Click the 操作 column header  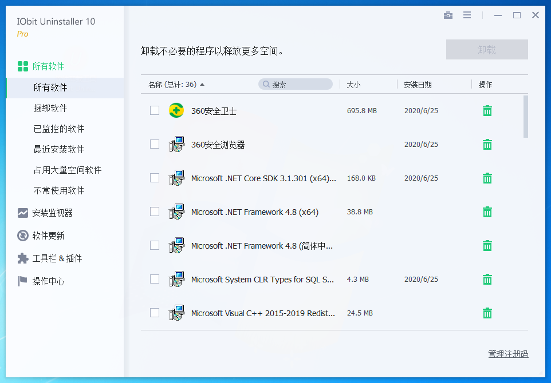tap(485, 85)
